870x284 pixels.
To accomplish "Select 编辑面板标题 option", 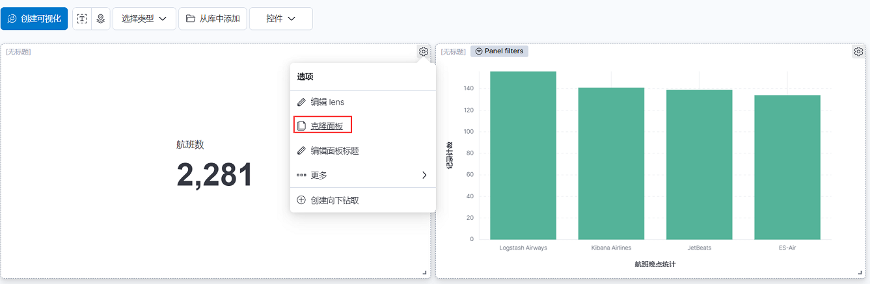I will [362, 151].
